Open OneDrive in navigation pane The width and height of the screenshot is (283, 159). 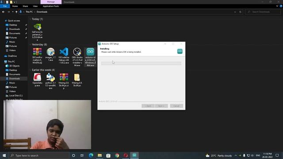point(12,56)
